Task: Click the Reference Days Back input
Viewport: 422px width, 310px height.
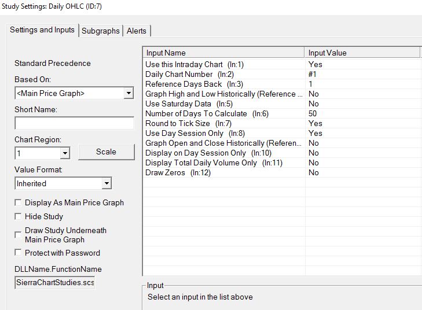Action: [224, 84]
